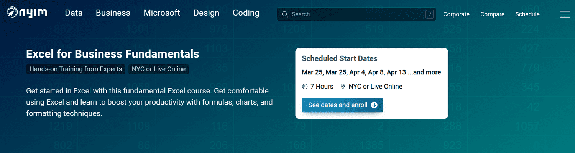This screenshot has height=153, width=575.
Task: Click the Hands-on Training from Experts tag
Action: click(x=76, y=69)
